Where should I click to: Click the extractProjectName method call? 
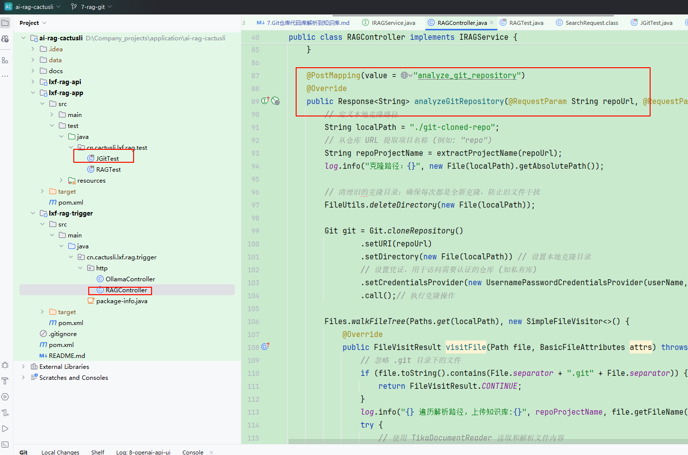pyautogui.click(x=477, y=153)
